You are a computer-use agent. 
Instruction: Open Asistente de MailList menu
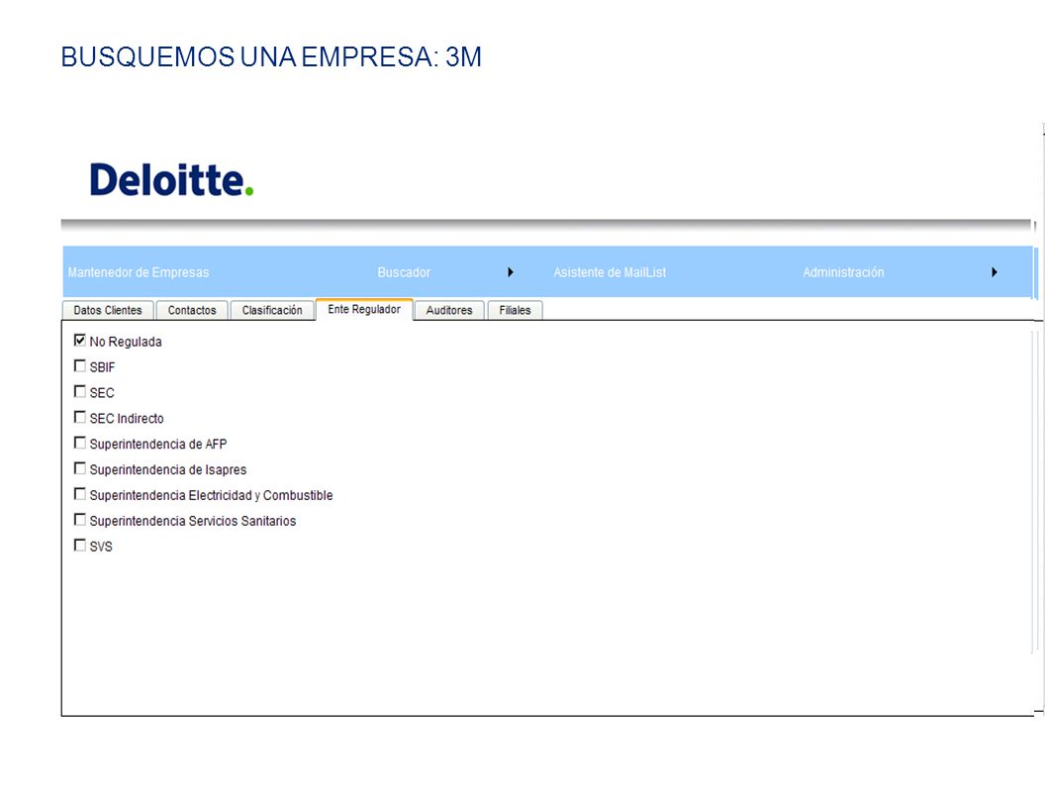point(610,272)
